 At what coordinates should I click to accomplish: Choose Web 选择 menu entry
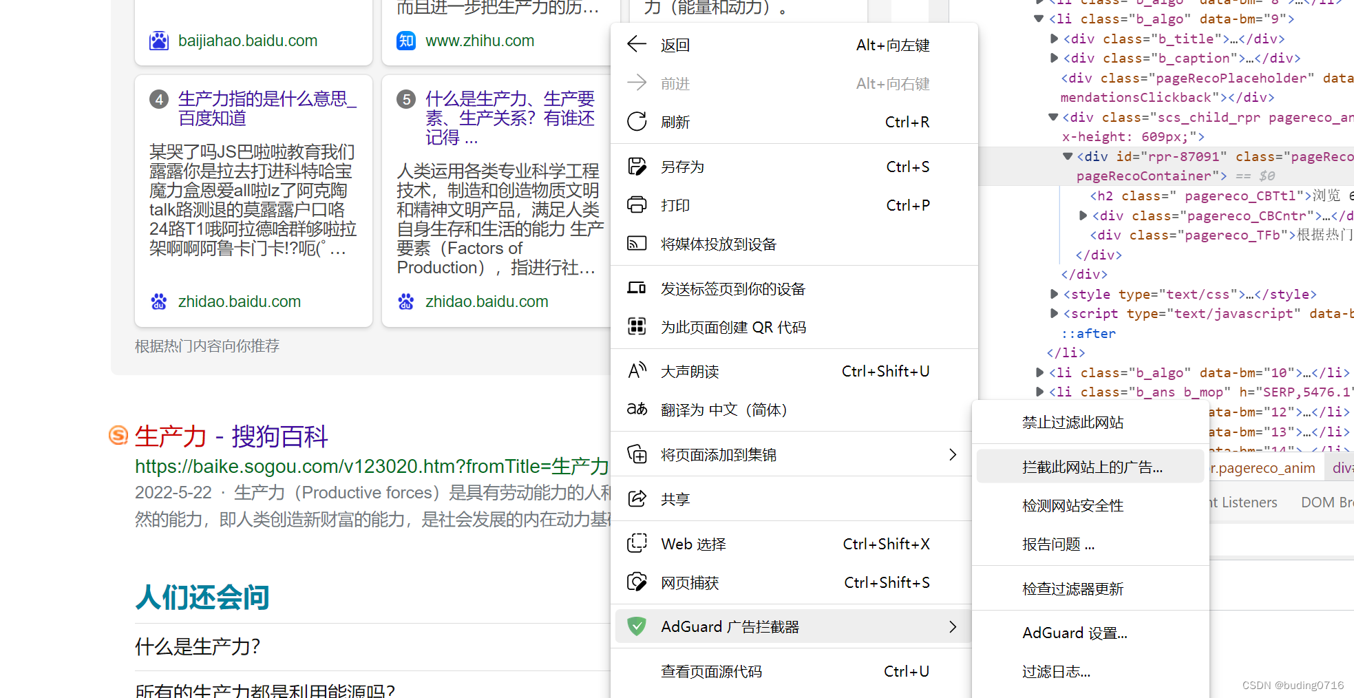click(794, 544)
